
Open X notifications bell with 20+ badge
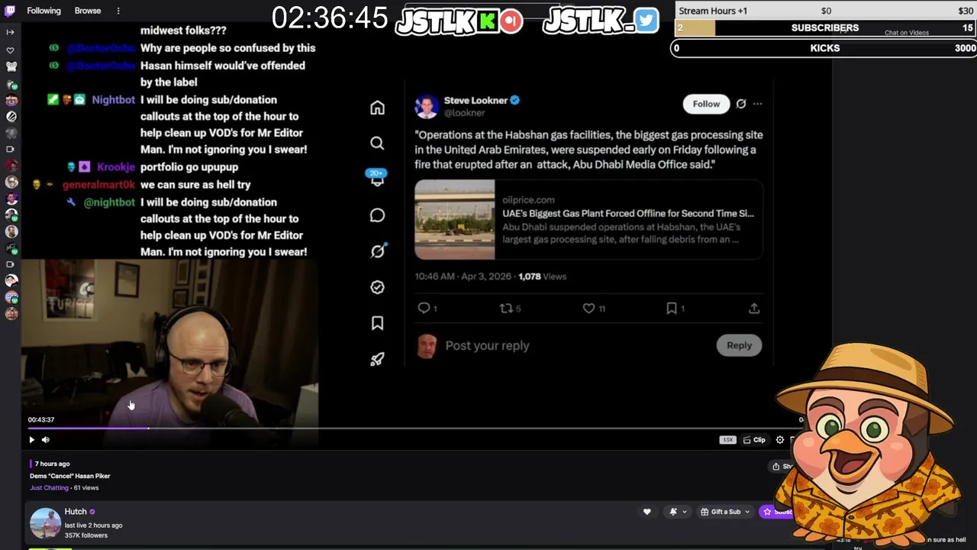(377, 179)
